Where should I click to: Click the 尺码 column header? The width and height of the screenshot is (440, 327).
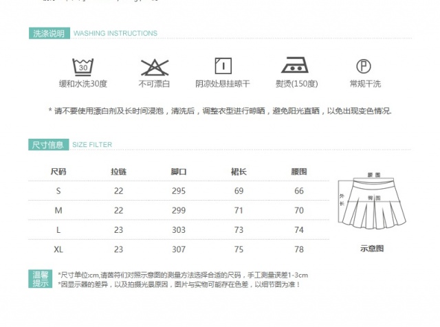click(x=58, y=172)
